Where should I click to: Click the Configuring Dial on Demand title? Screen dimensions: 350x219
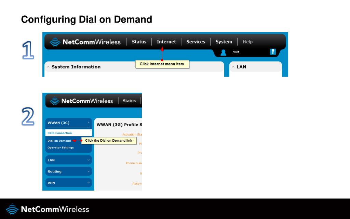[x=86, y=20]
